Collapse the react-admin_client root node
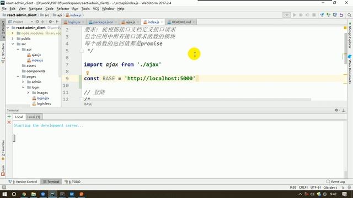Image resolution: width=353 pixels, height=198 pixels. [x=8, y=28]
